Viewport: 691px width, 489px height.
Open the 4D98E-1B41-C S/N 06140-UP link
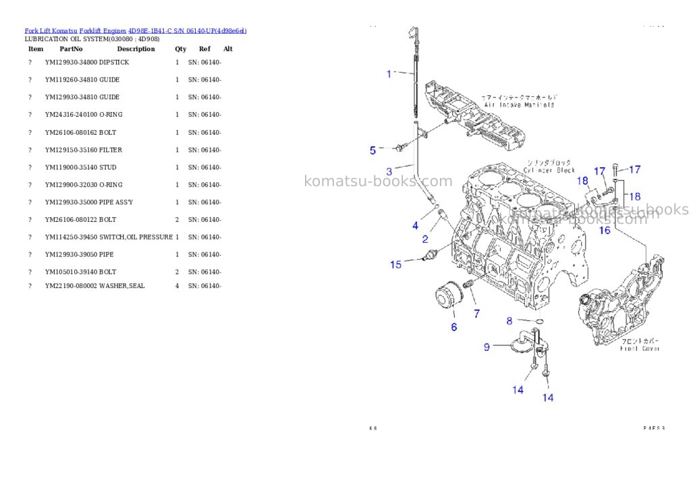point(188,31)
